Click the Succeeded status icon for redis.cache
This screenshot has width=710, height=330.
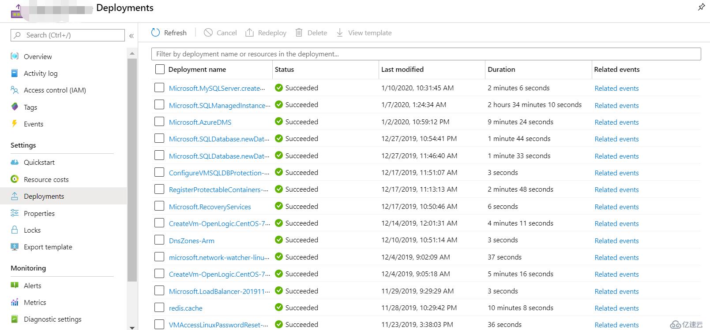[x=279, y=308]
